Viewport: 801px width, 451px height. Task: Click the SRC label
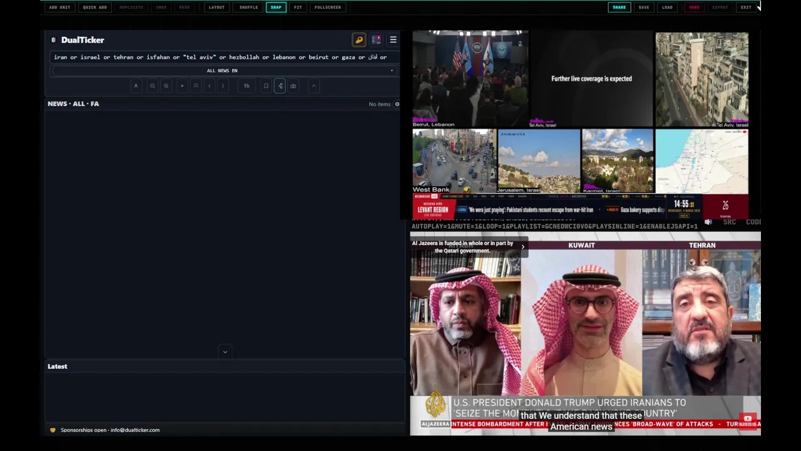730,222
